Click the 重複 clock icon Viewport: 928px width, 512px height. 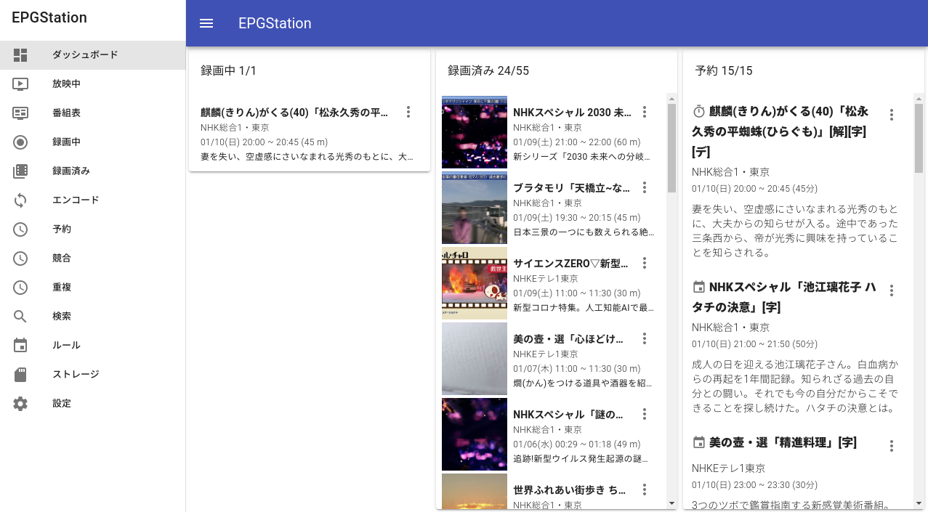point(20,287)
